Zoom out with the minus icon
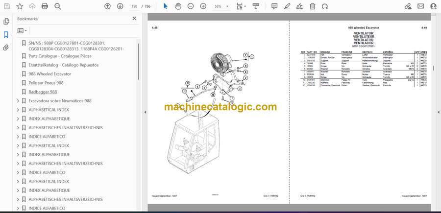 coord(191,6)
